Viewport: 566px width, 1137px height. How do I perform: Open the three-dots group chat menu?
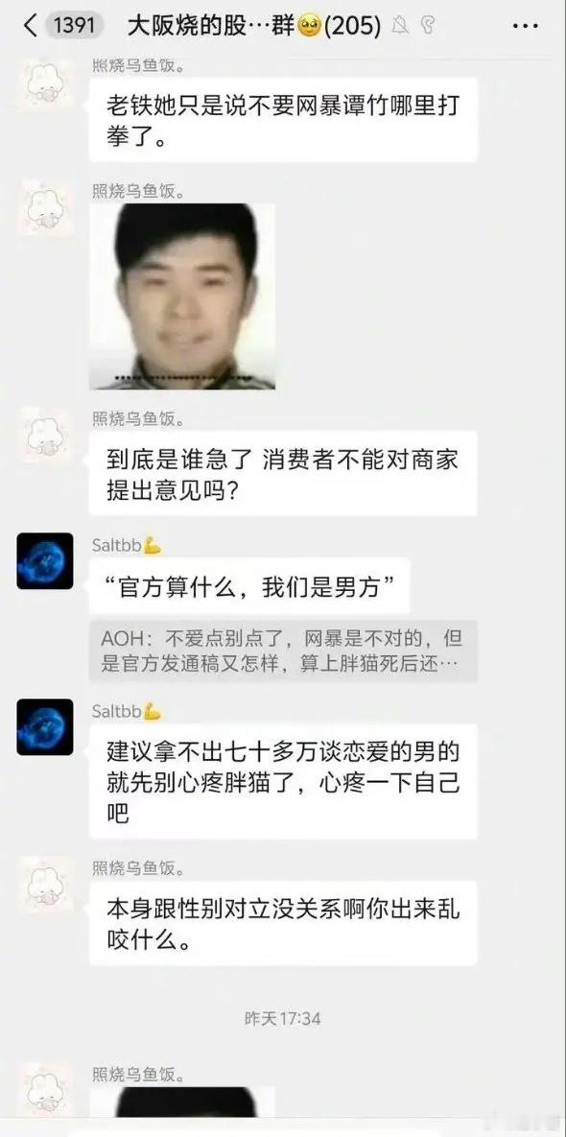525,27
